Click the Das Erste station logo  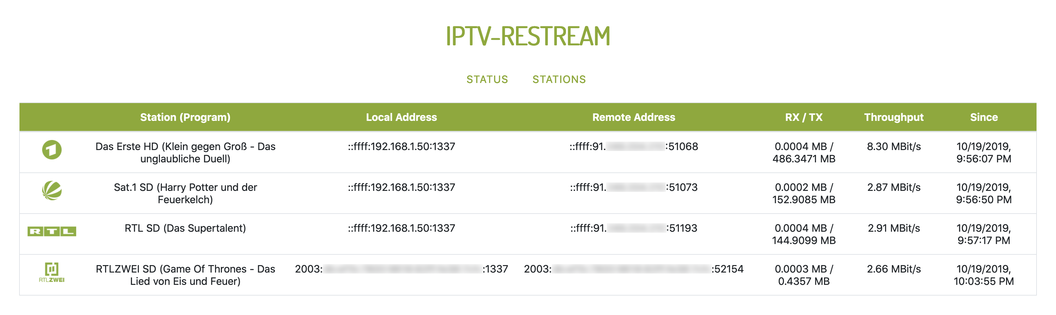pos(52,150)
